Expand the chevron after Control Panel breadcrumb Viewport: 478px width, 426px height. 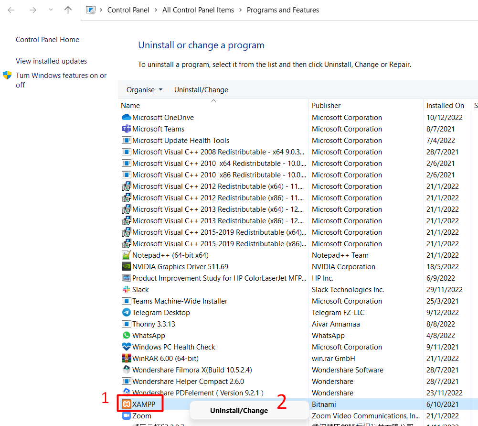[x=156, y=10]
